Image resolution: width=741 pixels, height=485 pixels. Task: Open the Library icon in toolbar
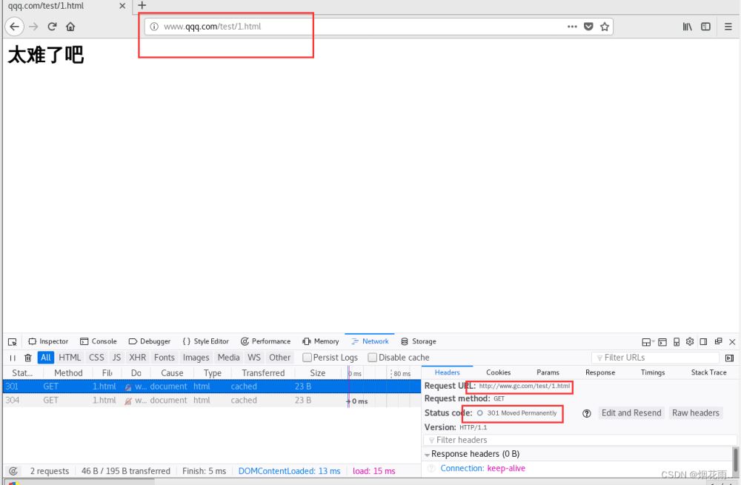[x=688, y=27]
